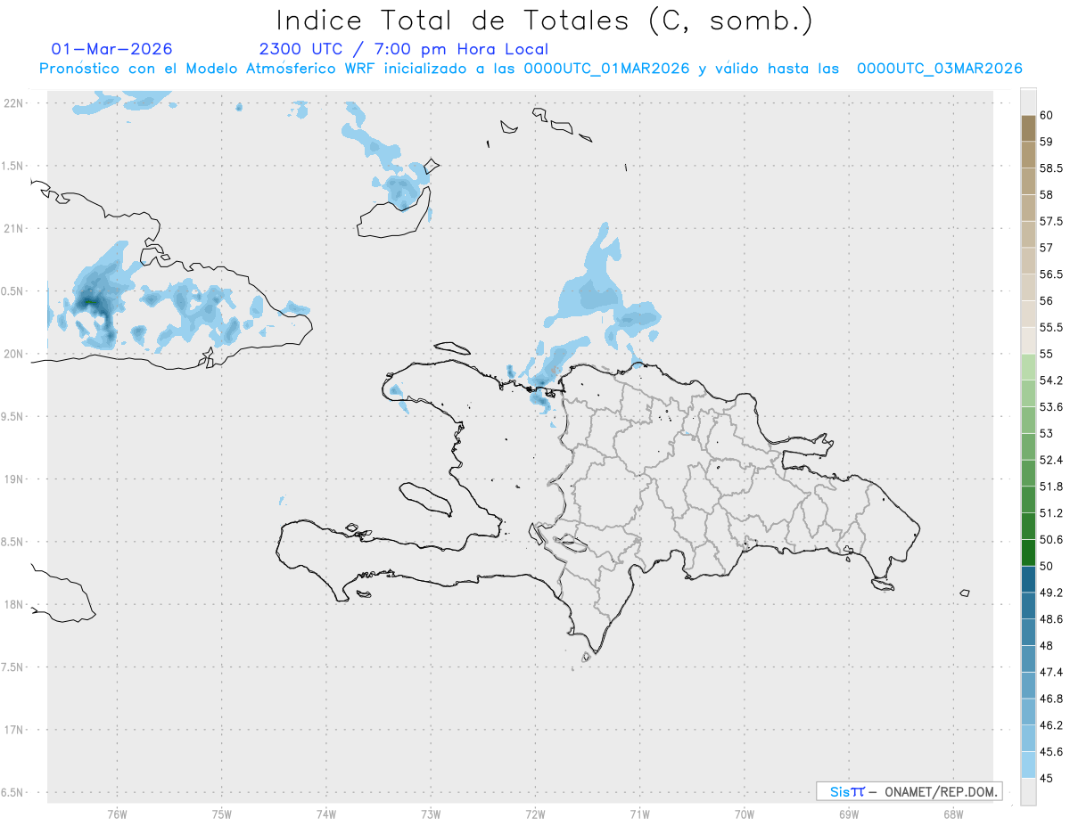Click the '2300 UTC / 7:00 pm Hora Local' time
Image resolution: width=1070 pixels, height=826 pixels.
click(404, 50)
